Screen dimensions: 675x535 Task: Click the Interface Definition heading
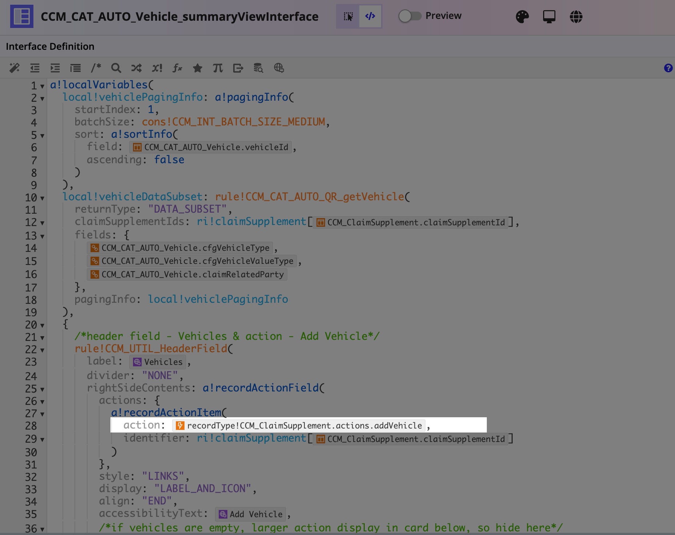click(x=50, y=47)
